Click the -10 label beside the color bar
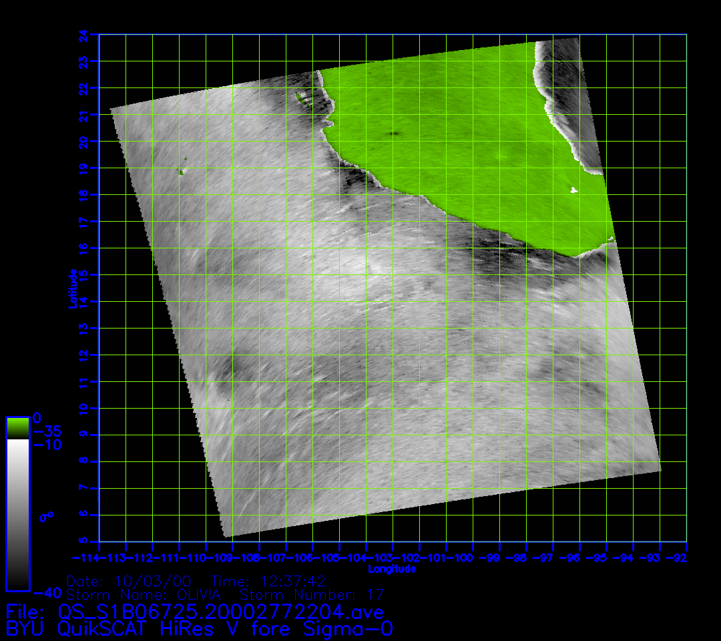Viewport: 721px width, 641px height. 47,445
